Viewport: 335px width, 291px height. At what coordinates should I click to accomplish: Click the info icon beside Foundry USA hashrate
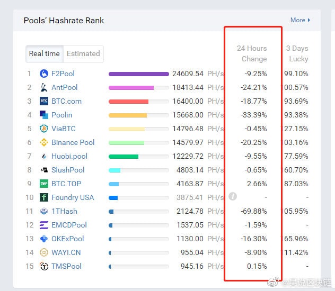[x=233, y=196]
